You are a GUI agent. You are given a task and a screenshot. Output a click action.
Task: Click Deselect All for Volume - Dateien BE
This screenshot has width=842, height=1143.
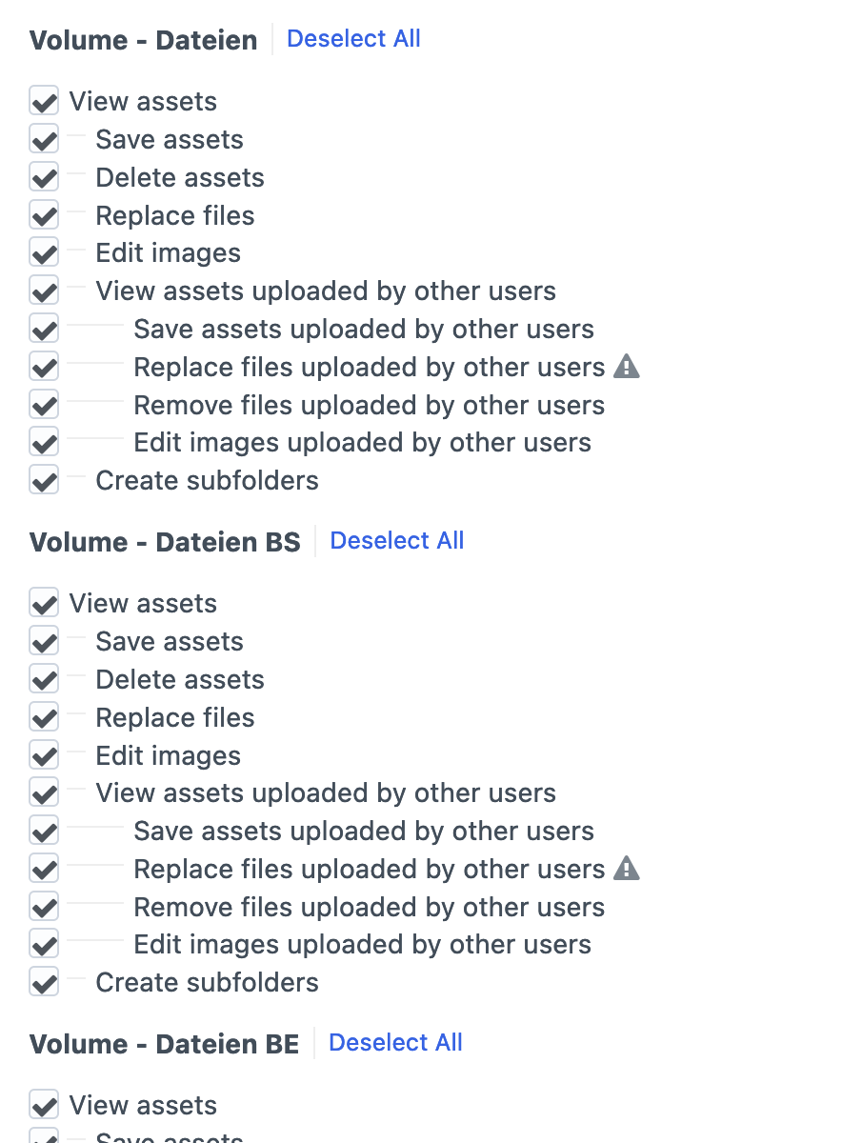click(x=395, y=1042)
